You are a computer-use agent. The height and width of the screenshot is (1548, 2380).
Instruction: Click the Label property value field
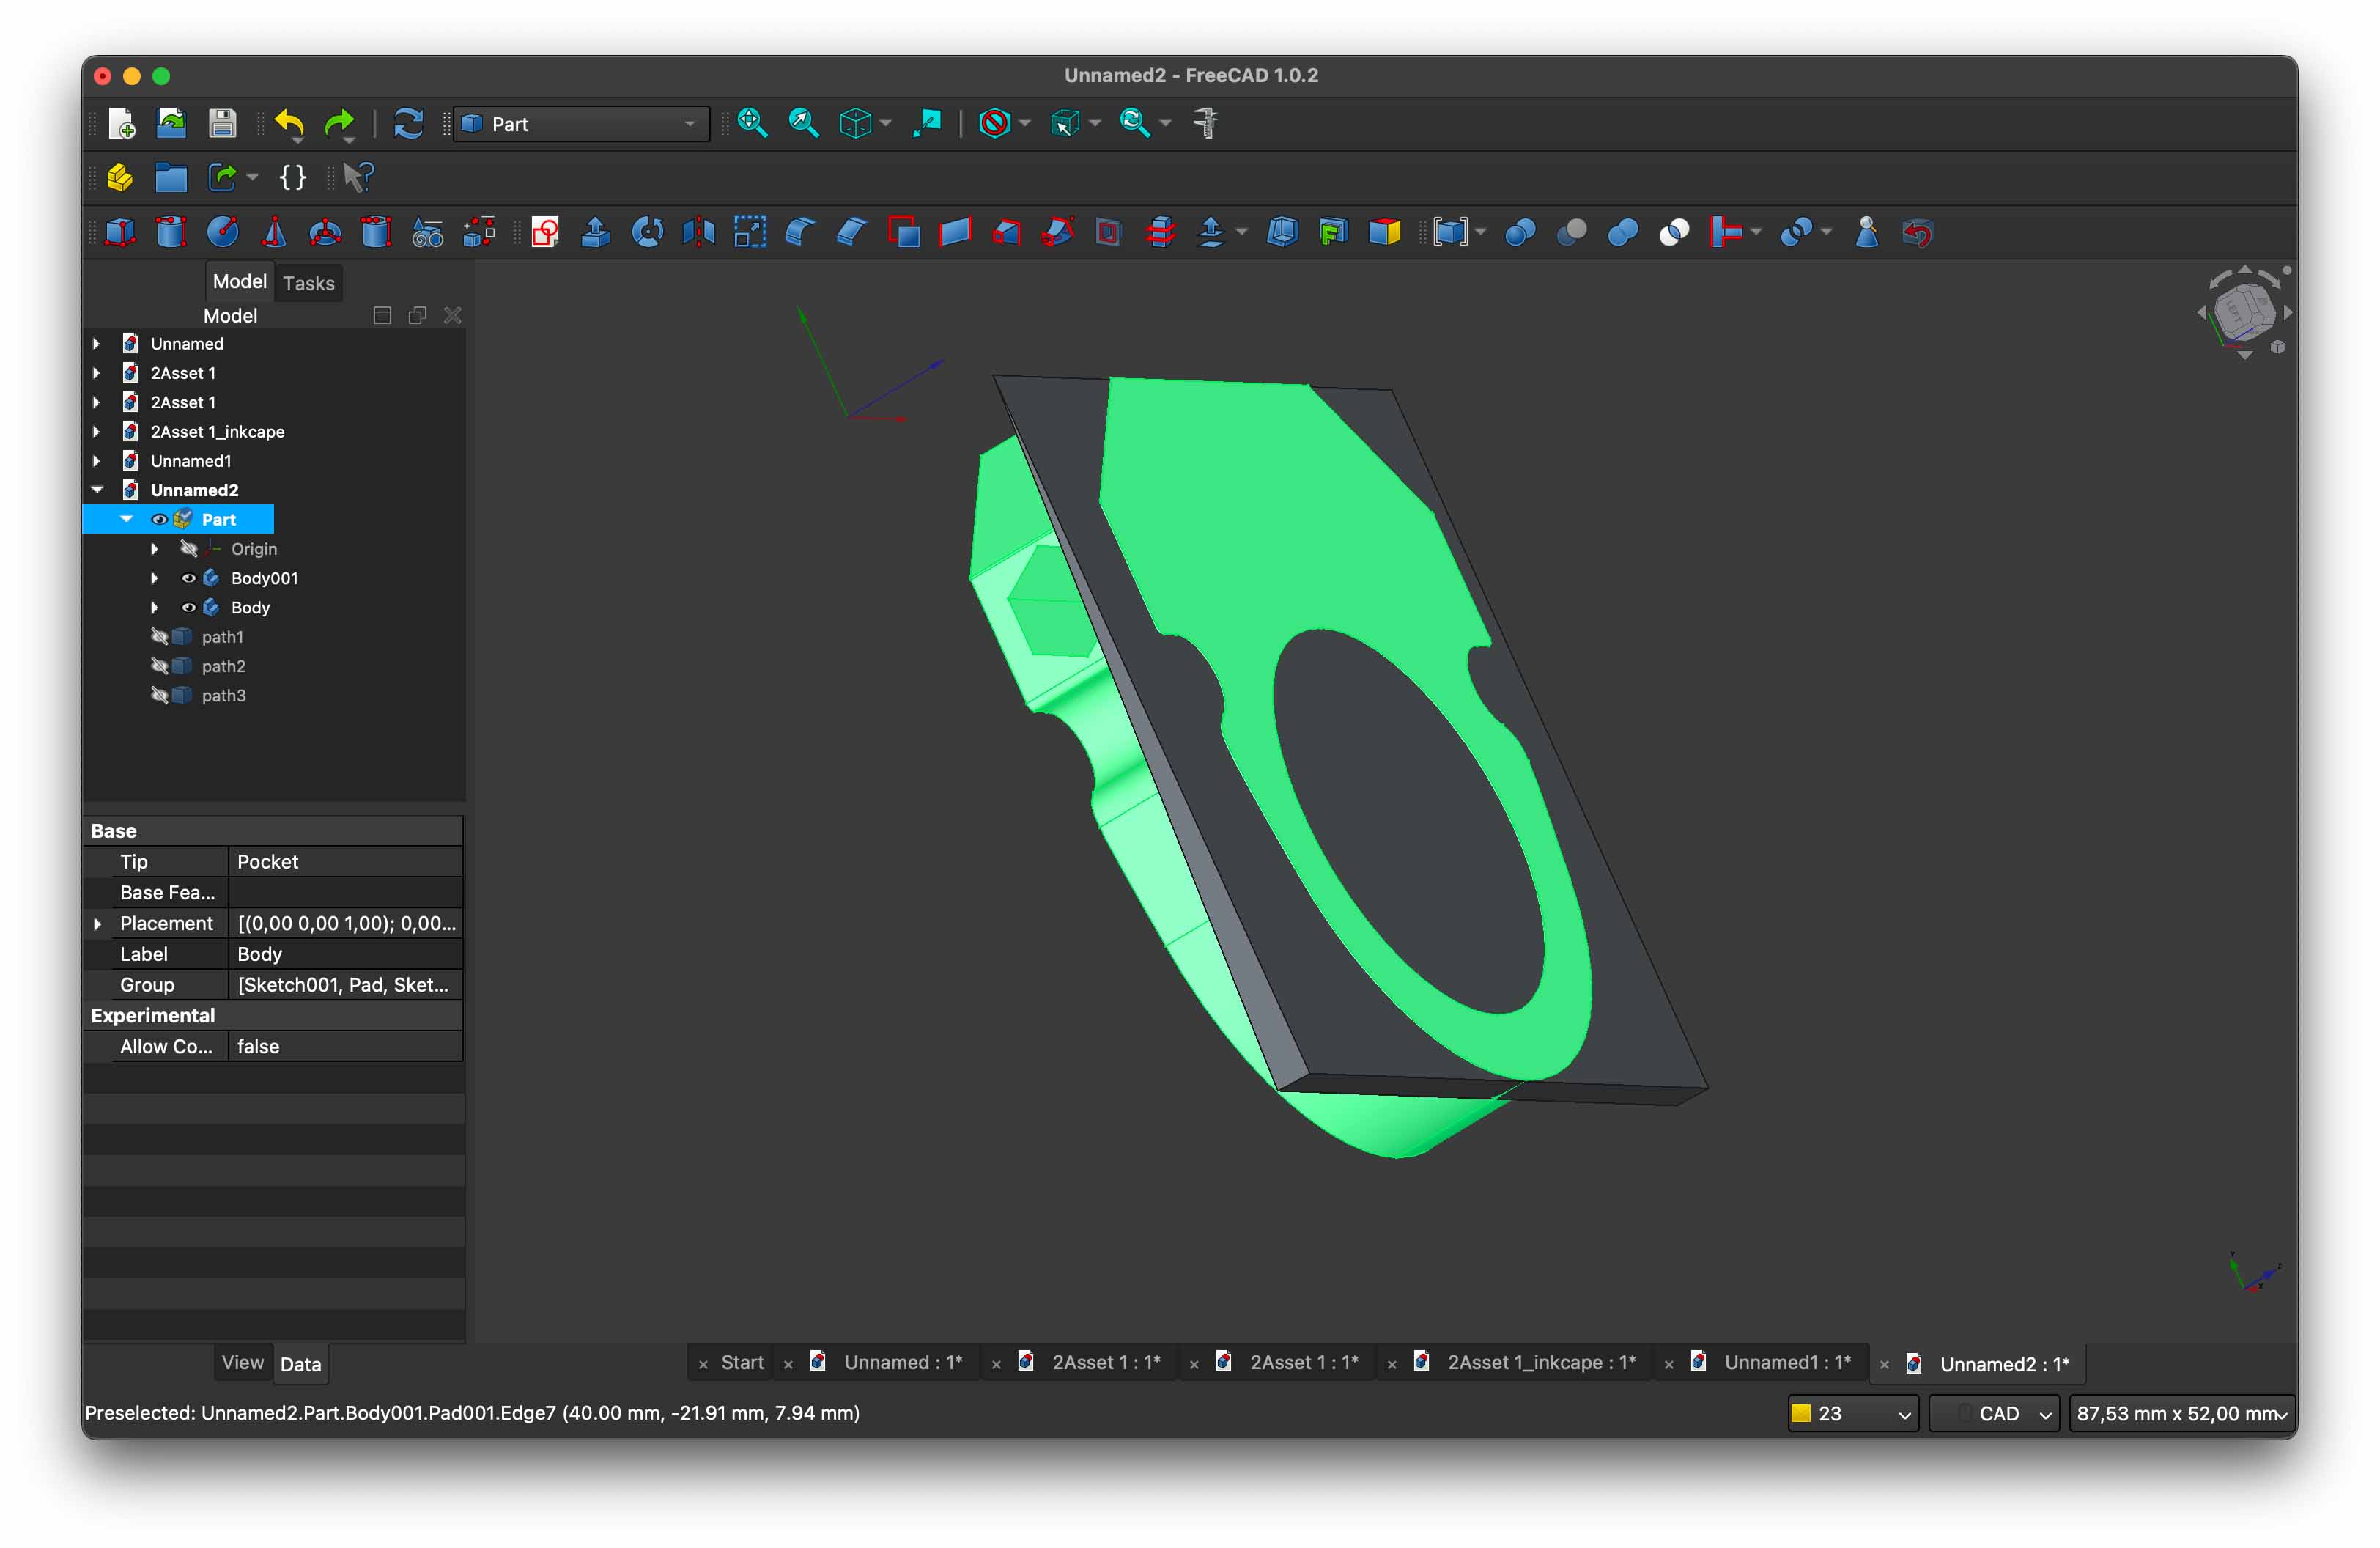[345, 955]
